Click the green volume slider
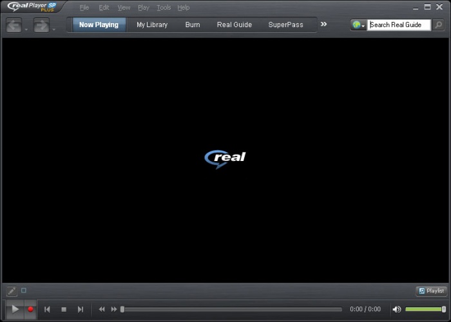The width and height of the screenshot is (451, 322). click(425, 309)
